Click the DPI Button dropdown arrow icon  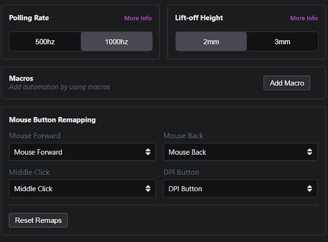pyautogui.click(x=309, y=189)
